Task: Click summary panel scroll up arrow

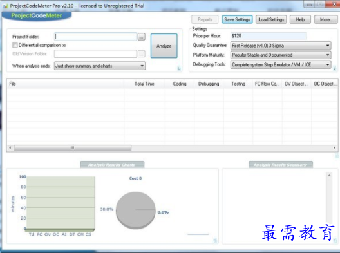Action: 329,175
